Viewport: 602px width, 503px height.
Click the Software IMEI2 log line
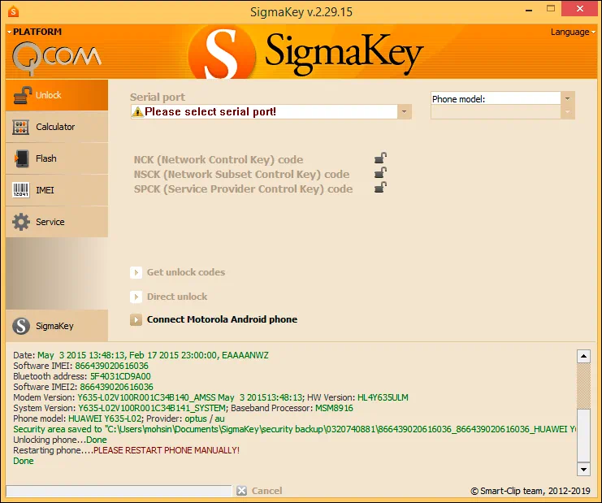tap(83, 387)
